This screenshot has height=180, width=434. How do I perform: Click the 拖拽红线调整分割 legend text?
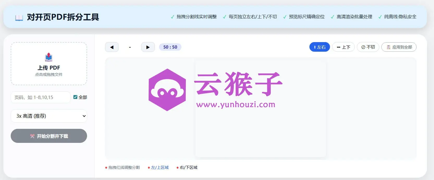click(124, 168)
